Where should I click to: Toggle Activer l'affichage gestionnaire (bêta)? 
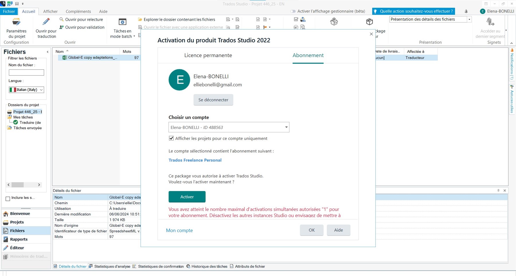[x=293, y=11]
